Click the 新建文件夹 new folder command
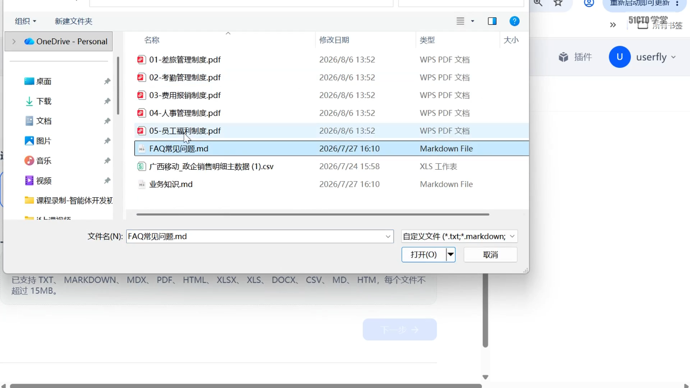Viewport: 690px width, 388px height. [x=73, y=21]
